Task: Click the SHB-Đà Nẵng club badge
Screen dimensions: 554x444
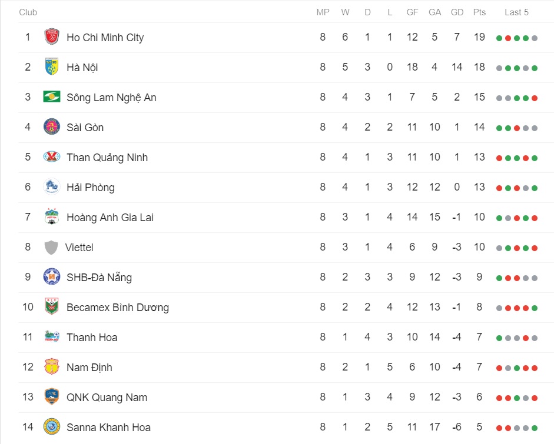Action: coord(52,277)
